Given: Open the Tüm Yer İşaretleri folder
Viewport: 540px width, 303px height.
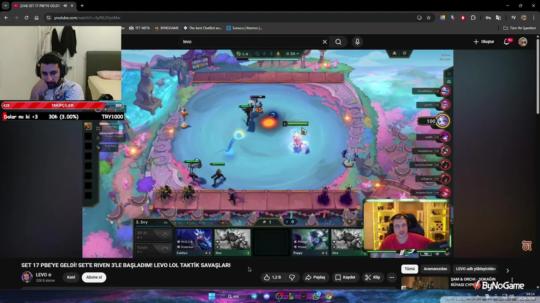Looking at the screenshot, I should coord(519,28).
